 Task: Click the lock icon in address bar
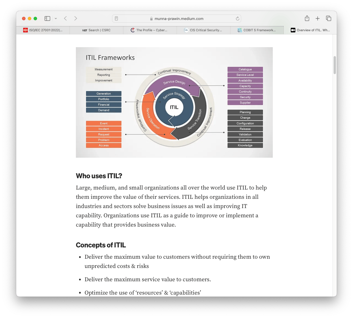click(151, 19)
